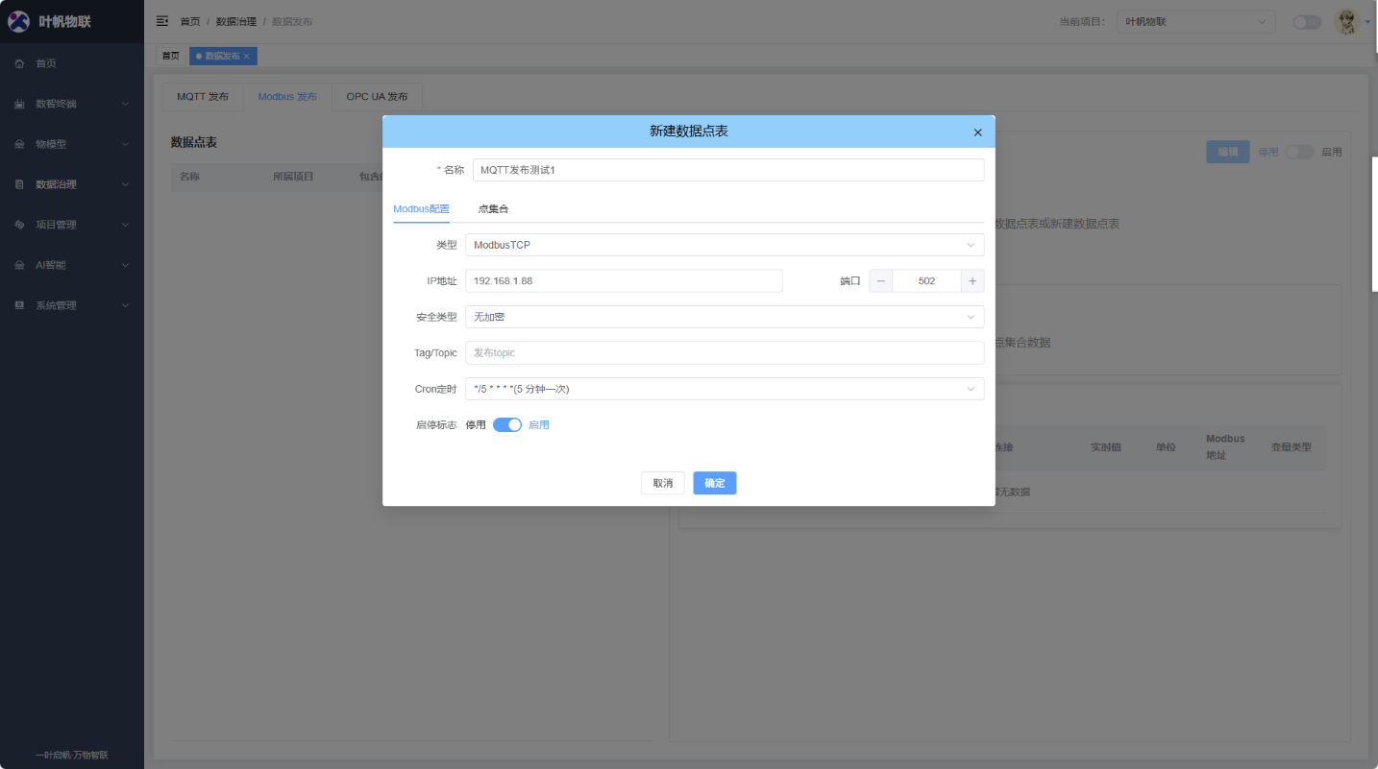Image resolution: width=1378 pixels, height=769 pixels.
Task: Select the OPC UA 发布 tab
Action: pyautogui.click(x=376, y=96)
